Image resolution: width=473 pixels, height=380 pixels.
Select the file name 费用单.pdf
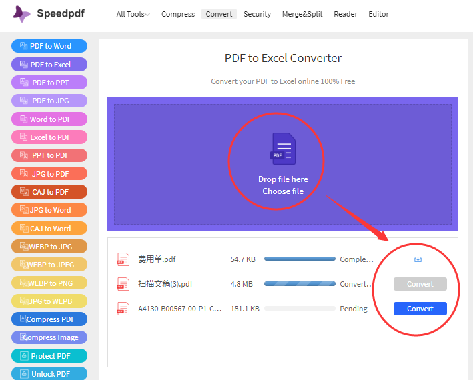pos(157,259)
